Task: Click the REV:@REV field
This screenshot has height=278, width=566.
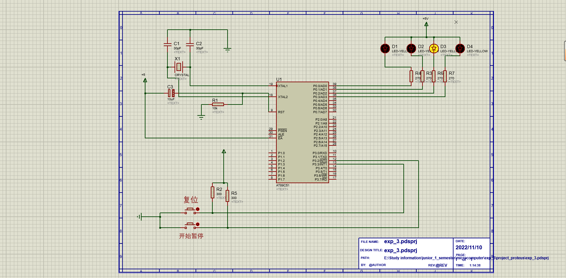Action: 438,265
